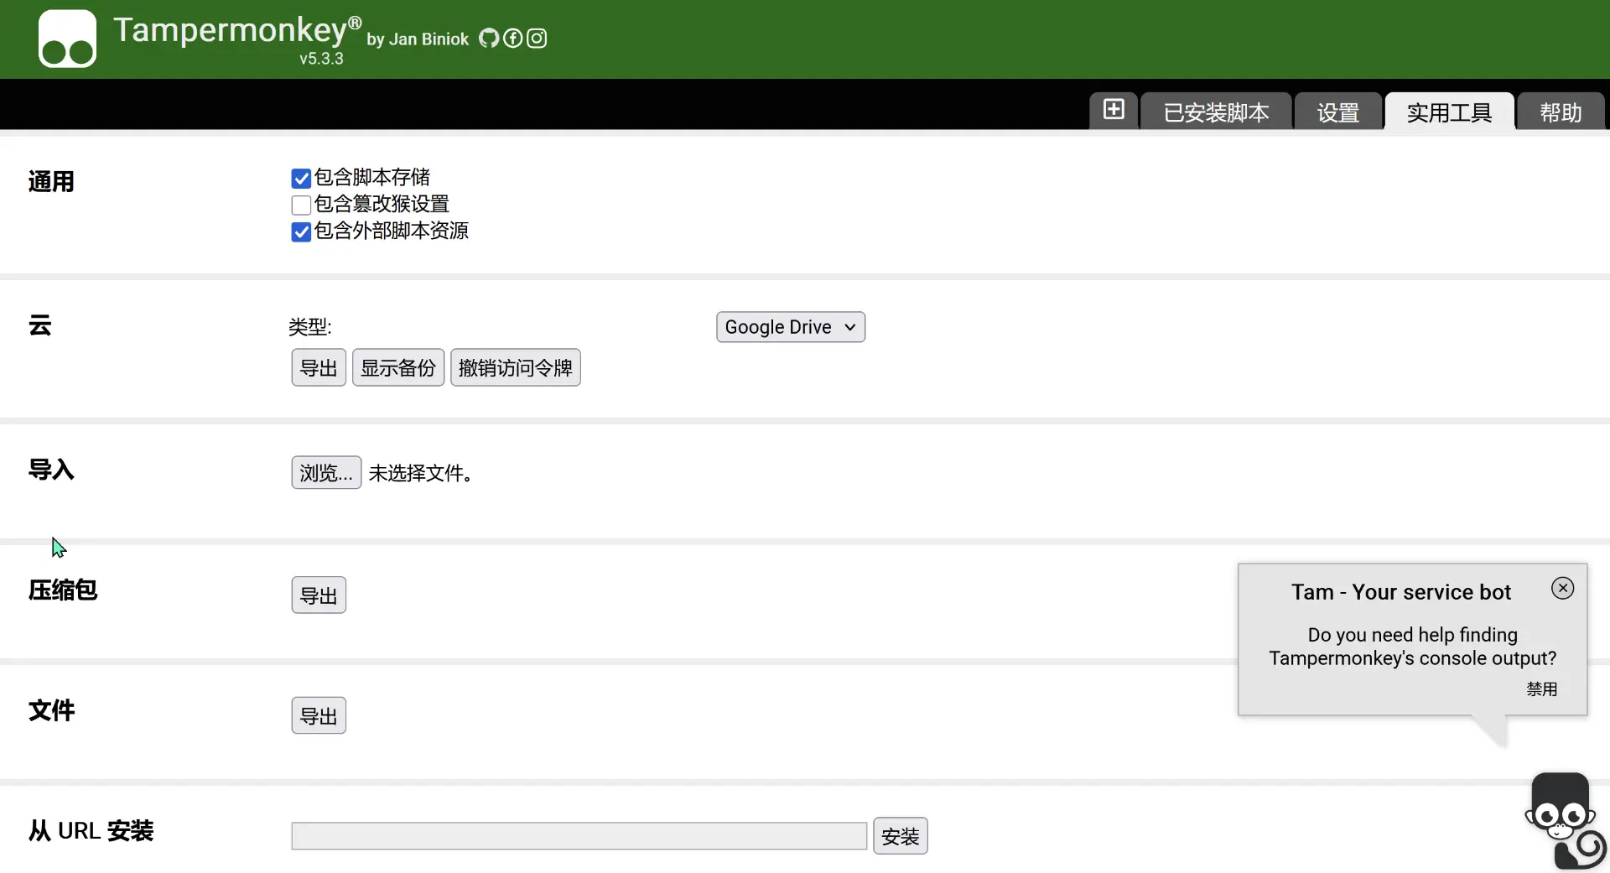Click 禁用 in the bot popup

(x=1541, y=689)
